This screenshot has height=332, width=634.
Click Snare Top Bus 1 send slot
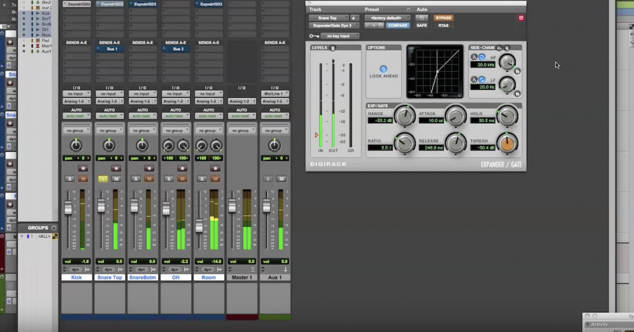tap(110, 49)
